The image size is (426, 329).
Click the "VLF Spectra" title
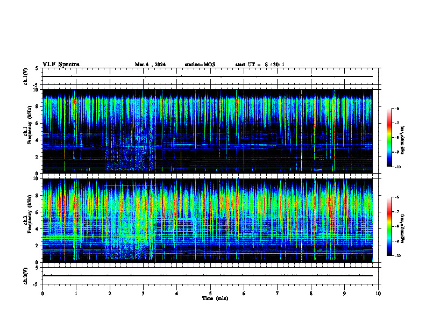[x=61, y=65]
